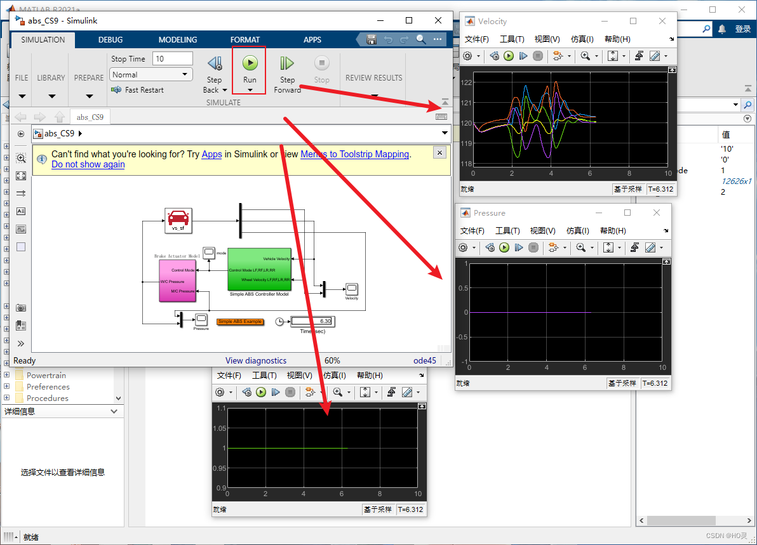Image resolution: width=757 pixels, height=545 pixels.
Task: Click the search icon in Simulink toolstrip
Action: 421,39
